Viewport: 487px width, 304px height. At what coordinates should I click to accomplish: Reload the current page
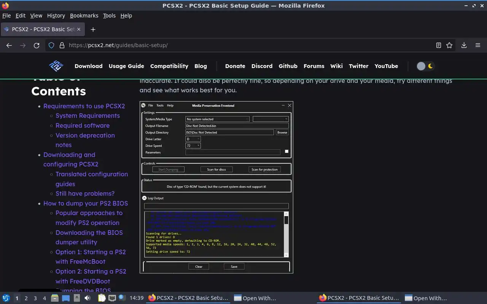tap(37, 45)
